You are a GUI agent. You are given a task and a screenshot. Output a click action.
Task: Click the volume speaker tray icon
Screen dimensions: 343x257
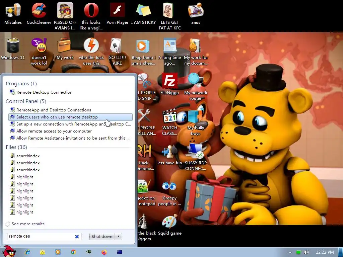[306, 252]
